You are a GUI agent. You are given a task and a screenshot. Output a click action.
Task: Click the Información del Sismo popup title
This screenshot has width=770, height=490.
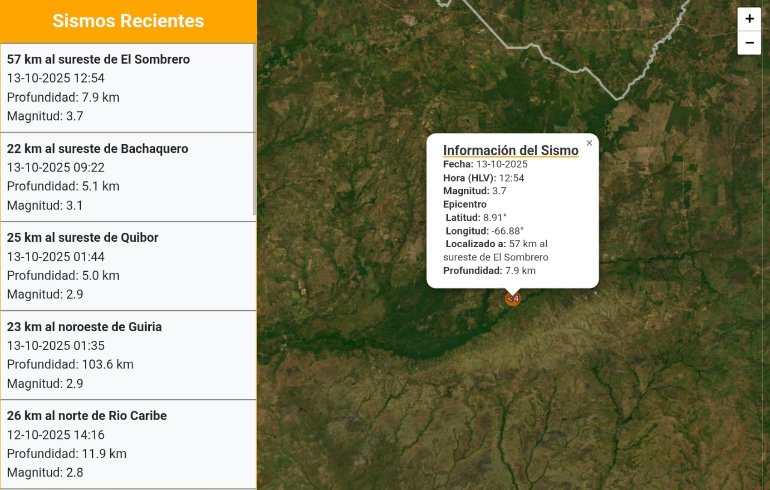pyautogui.click(x=510, y=150)
